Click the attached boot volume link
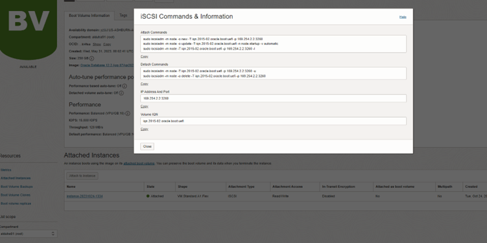Viewport: 487px width, 243px height. click(x=139, y=163)
